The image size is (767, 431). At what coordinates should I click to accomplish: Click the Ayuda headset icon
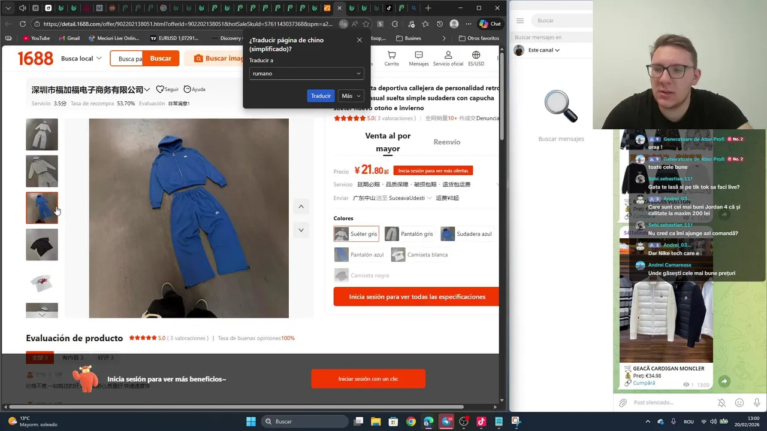point(187,89)
